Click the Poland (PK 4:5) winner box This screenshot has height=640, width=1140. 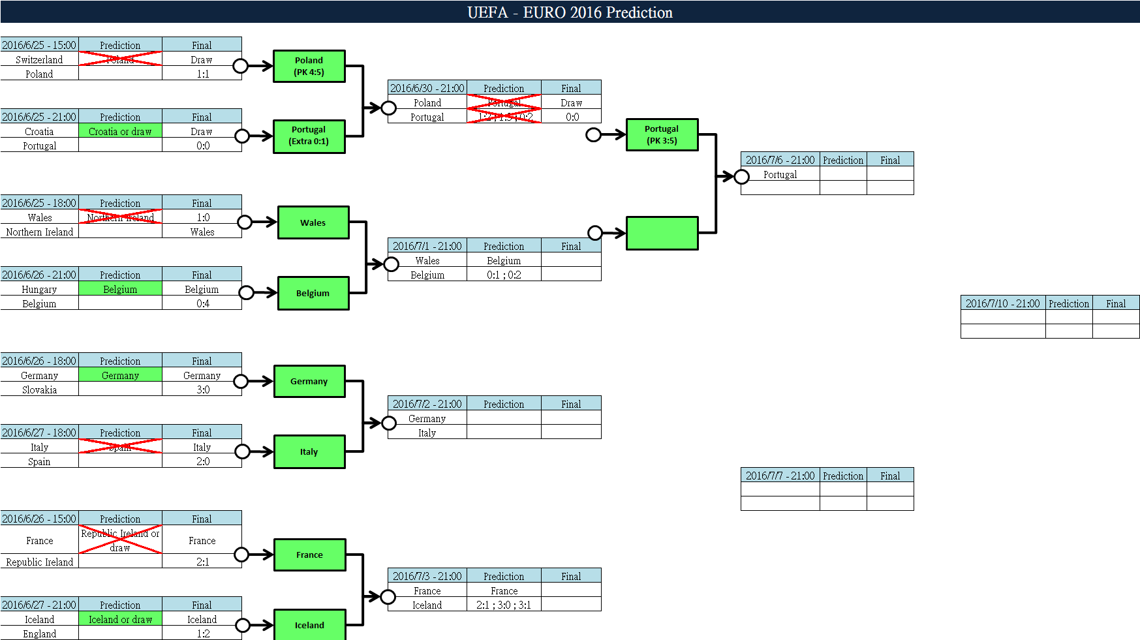click(x=309, y=66)
